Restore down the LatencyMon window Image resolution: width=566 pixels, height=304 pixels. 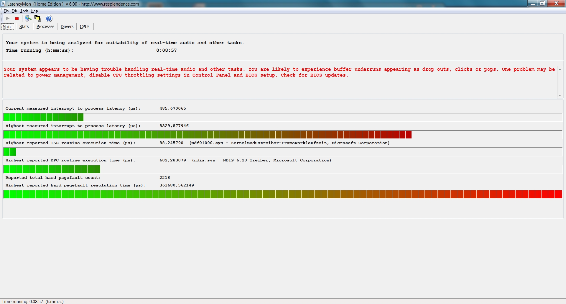pyautogui.click(x=542, y=4)
